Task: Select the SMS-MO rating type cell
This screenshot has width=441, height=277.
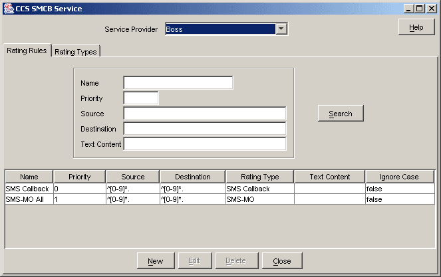Action: point(260,199)
